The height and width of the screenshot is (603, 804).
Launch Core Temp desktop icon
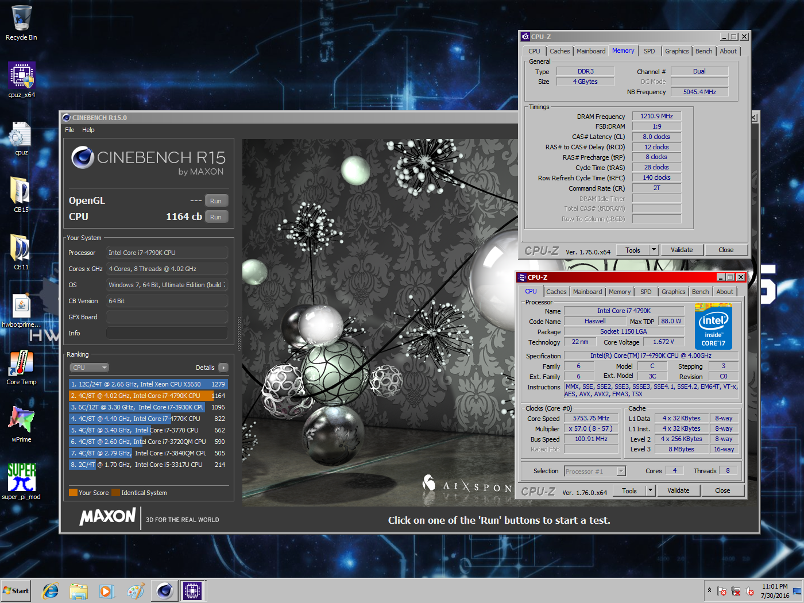[21, 368]
